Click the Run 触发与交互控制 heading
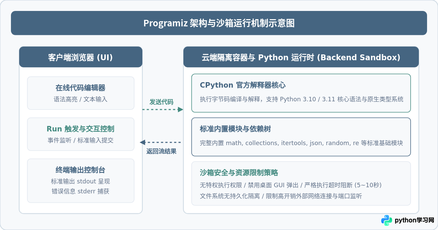 point(81,129)
